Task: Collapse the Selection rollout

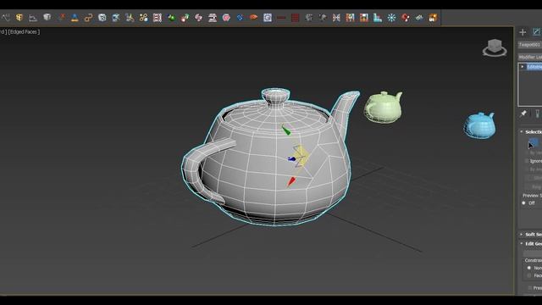Action: 522,132
